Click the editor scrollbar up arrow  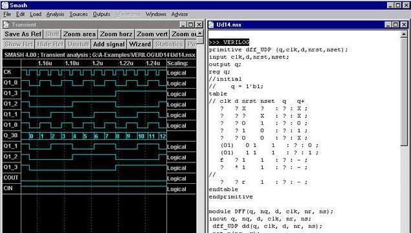[x=404, y=34]
